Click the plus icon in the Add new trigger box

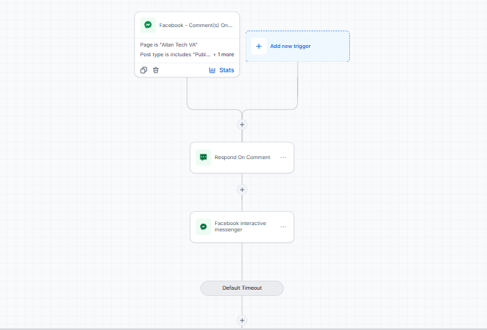[259, 47]
